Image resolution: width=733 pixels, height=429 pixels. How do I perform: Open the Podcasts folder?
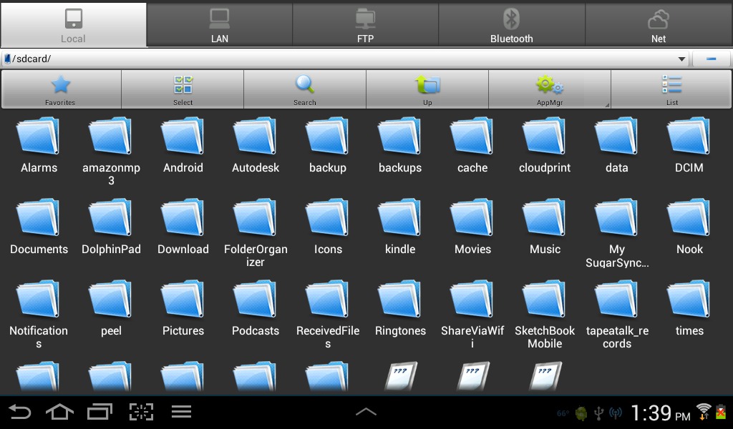(x=256, y=308)
